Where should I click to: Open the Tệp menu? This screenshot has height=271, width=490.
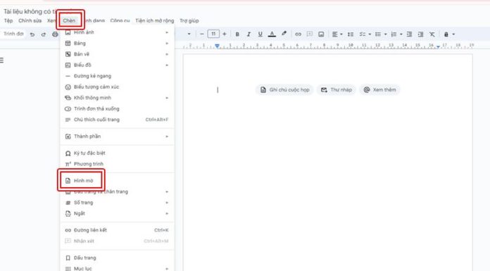tap(8, 20)
